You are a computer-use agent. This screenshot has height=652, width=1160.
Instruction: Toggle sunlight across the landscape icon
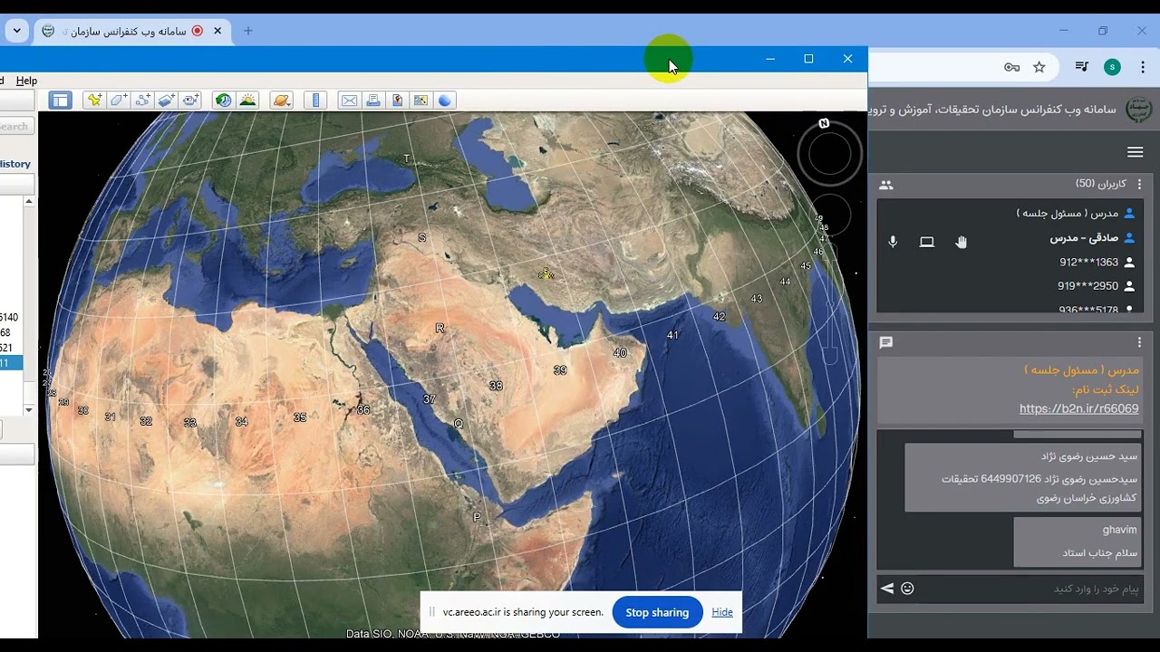pos(247,101)
